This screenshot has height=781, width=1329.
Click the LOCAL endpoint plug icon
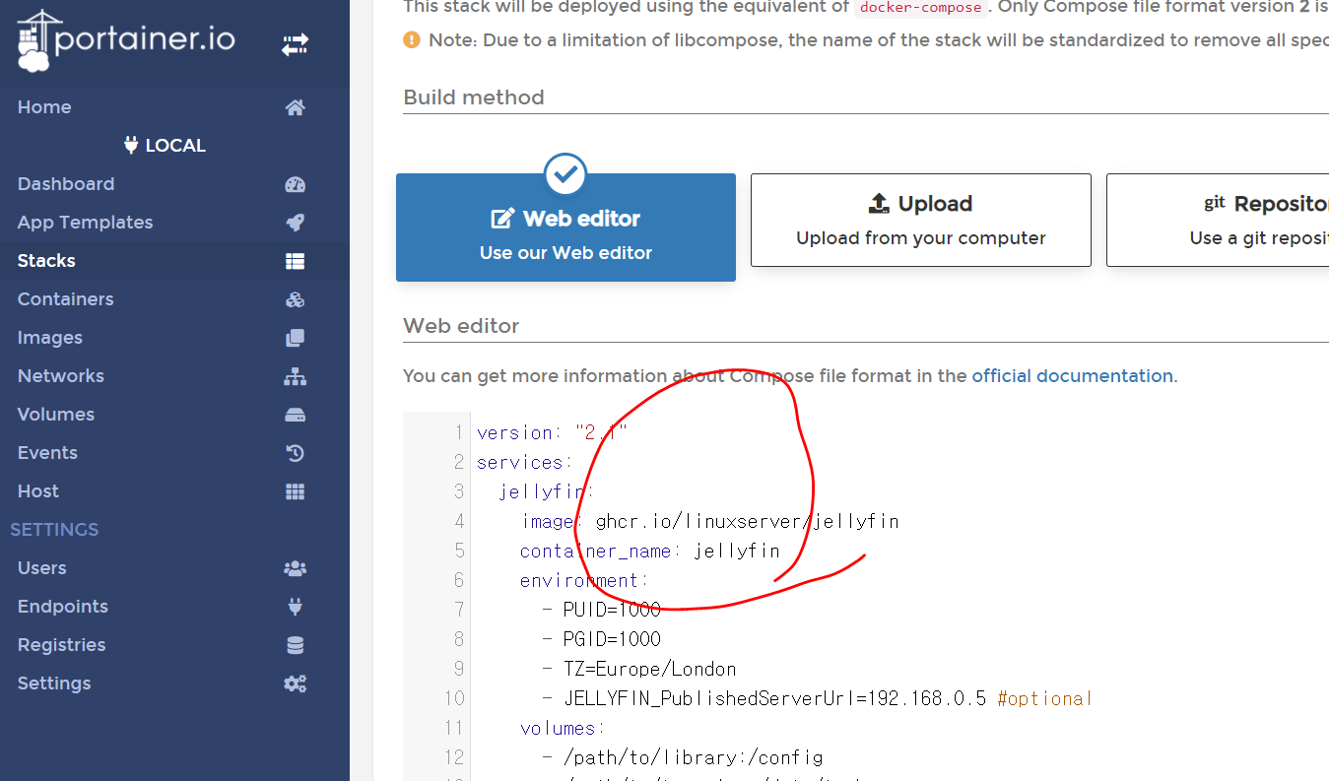click(131, 145)
